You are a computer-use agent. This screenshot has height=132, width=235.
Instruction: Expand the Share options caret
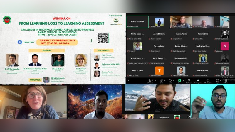[183, 80]
